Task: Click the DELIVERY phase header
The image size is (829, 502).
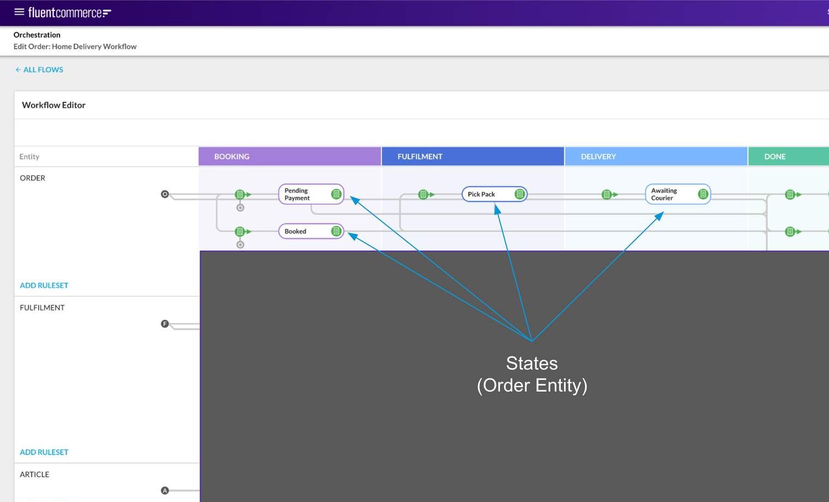Action: (598, 156)
